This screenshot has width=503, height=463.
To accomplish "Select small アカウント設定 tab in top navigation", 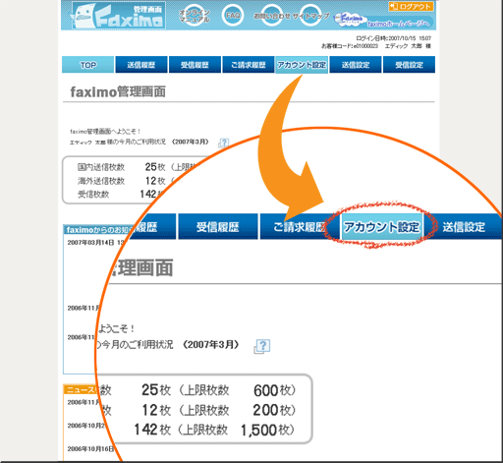I will (x=302, y=65).
